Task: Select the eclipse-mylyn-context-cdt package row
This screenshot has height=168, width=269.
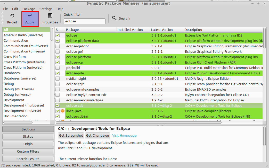Action: pos(159,95)
